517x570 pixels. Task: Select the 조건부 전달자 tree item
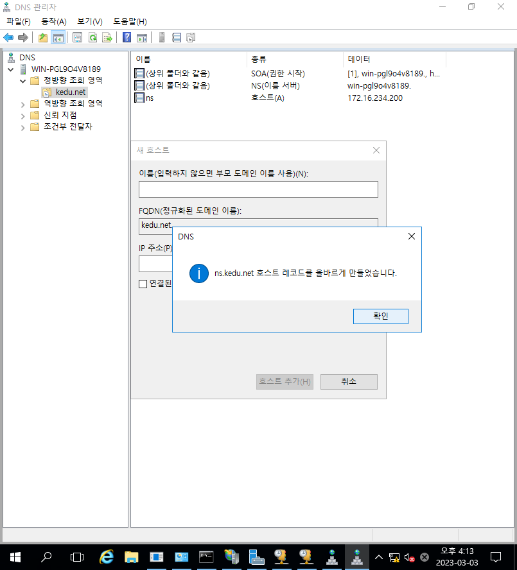[x=67, y=127]
